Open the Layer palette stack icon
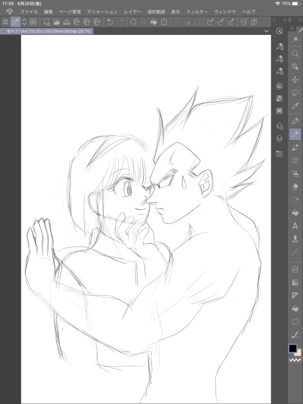Viewport: 303px width, 404px height. click(x=279, y=138)
